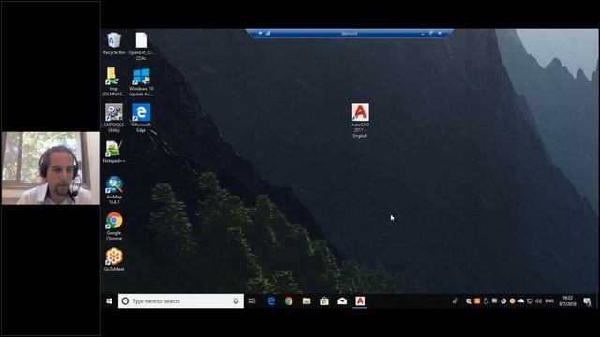Select the ArcMap 10.4.1 desktop shortcut
This screenshot has width=600, height=337.
coord(114,190)
